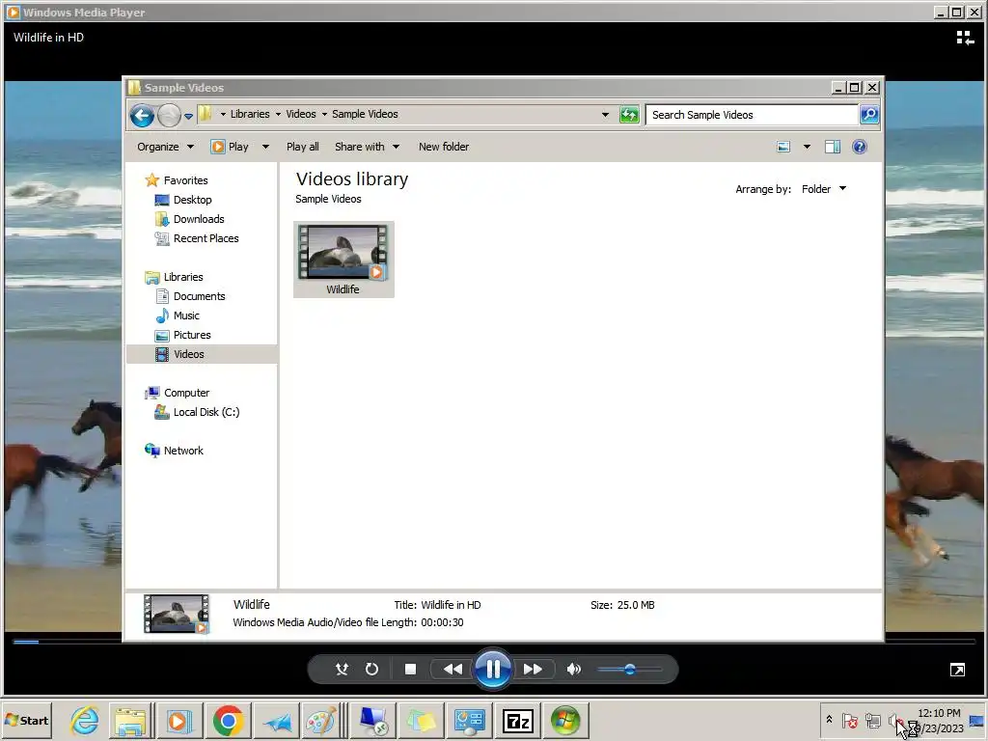Viewport: 988px width, 741px height.
Task: Expand the arrow after Libraries breadcrumb
Action: [x=278, y=115]
